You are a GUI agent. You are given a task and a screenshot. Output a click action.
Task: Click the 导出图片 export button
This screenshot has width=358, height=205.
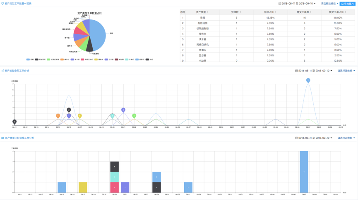coord(348,4)
